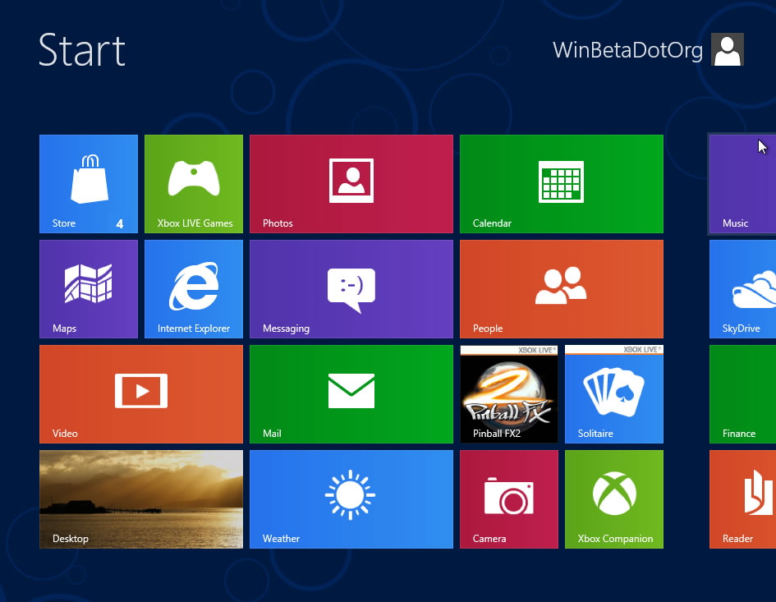The height and width of the screenshot is (602, 776).
Task: Click the WinBetaDotOrg user account picture
Action: pos(728,50)
